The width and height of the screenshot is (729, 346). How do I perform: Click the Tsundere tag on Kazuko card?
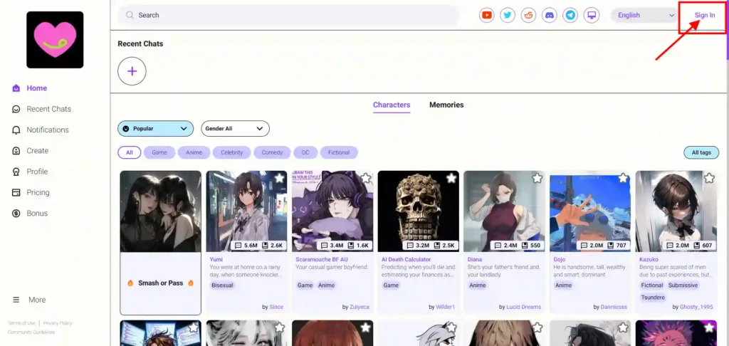[653, 297]
